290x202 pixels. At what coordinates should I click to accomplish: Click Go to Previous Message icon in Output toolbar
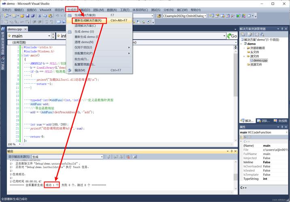pos(115,157)
